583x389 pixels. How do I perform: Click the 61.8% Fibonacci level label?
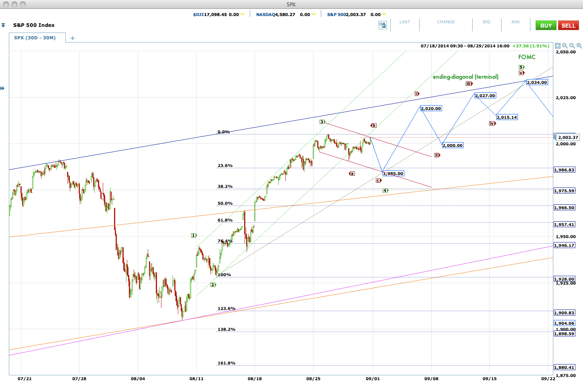(225, 220)
